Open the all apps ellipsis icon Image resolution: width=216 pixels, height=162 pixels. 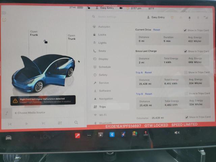pyautogui.click(x=89, y=135)
